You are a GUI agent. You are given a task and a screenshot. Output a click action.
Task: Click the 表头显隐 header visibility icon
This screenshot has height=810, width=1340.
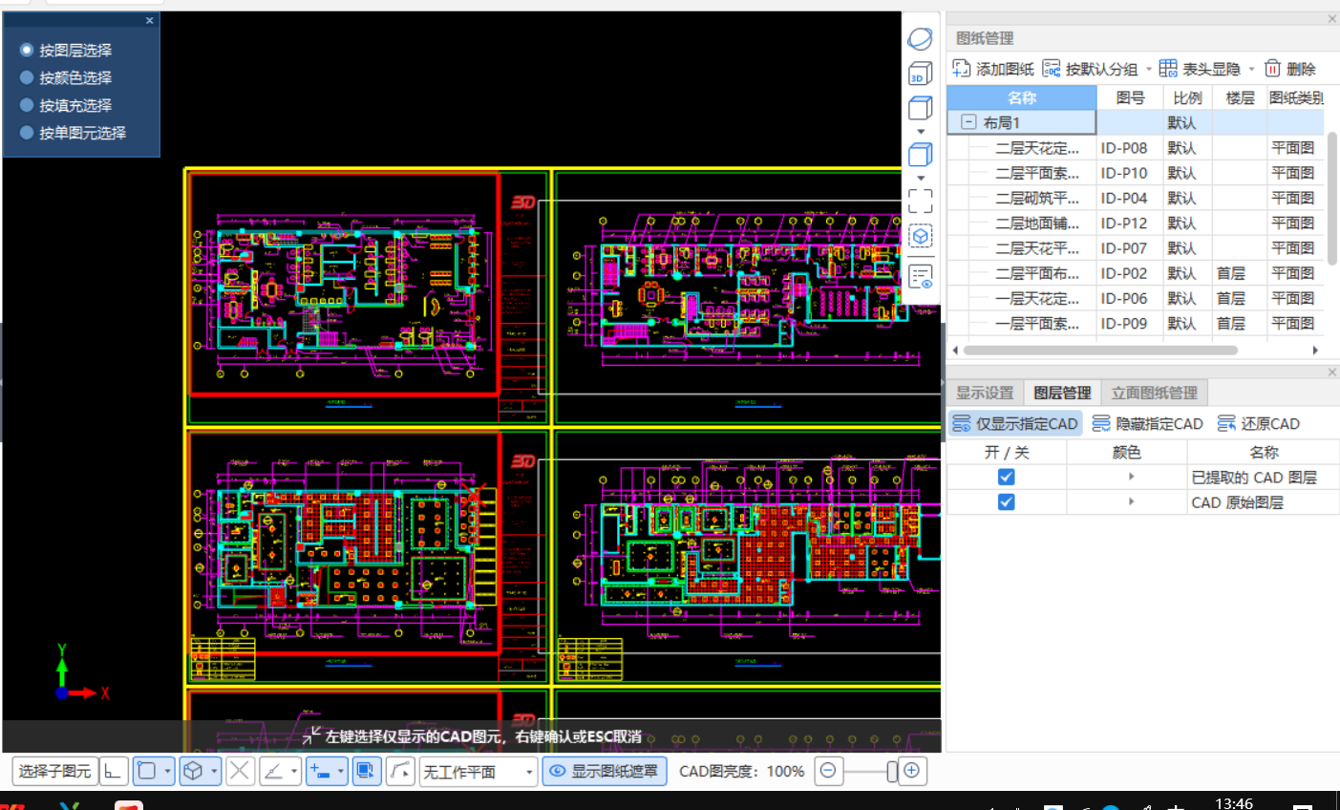pyautogui.click(x=1168, y=68)
